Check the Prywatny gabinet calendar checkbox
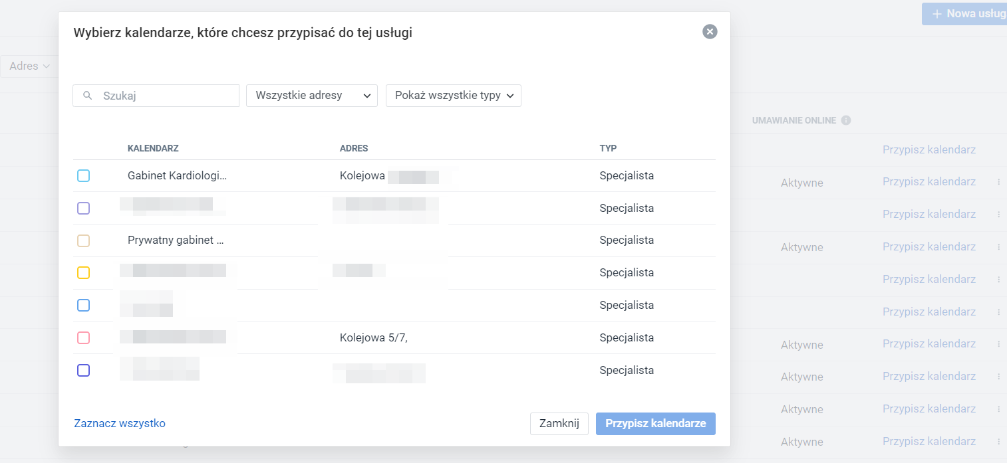 [83, 240]
